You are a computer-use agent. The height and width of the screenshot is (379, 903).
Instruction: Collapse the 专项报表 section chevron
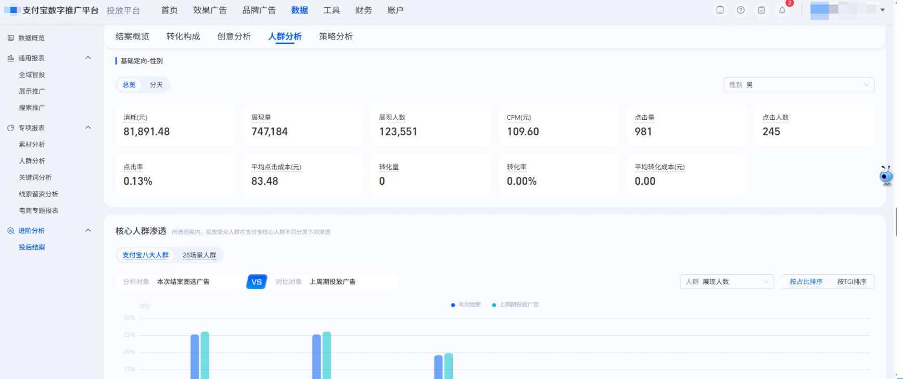click(88, 128)
